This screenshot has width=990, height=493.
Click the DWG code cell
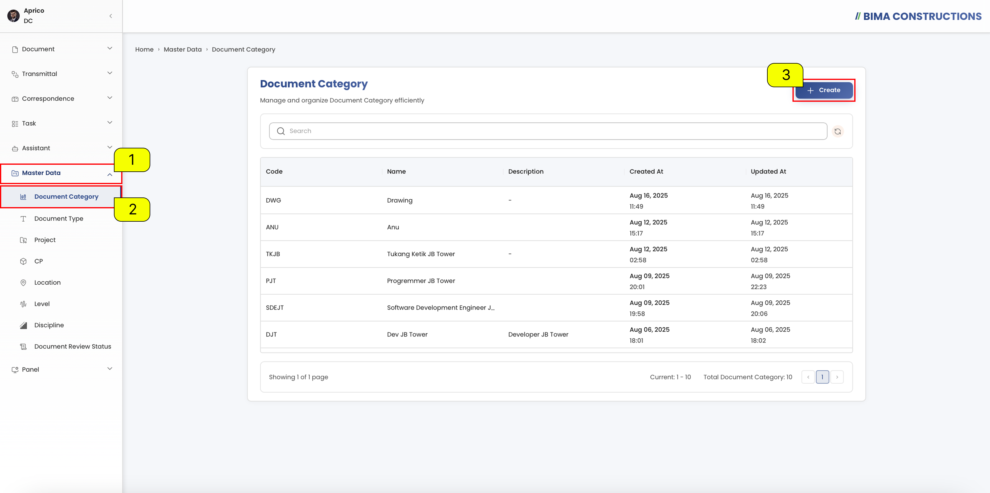273,200
